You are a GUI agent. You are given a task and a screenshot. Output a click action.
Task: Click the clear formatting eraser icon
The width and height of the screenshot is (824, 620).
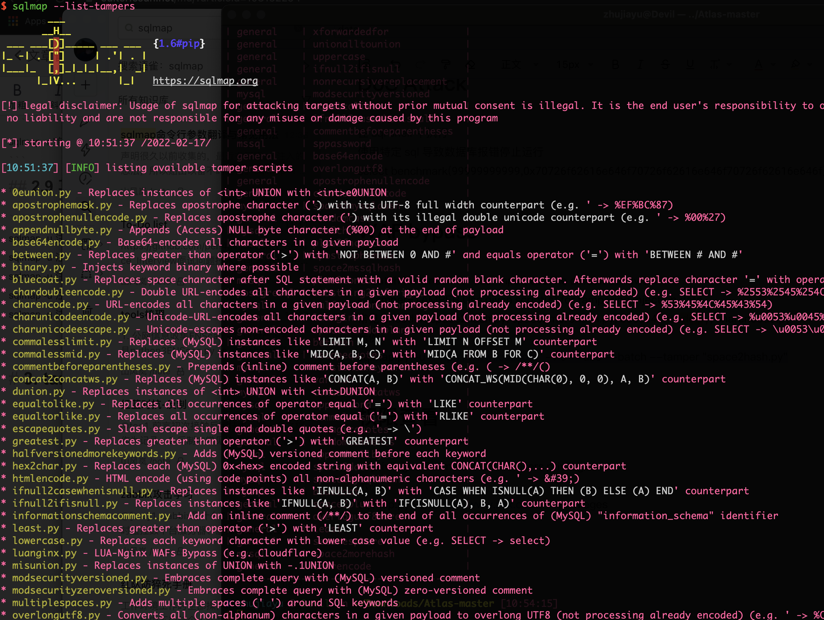click(471, 65)
